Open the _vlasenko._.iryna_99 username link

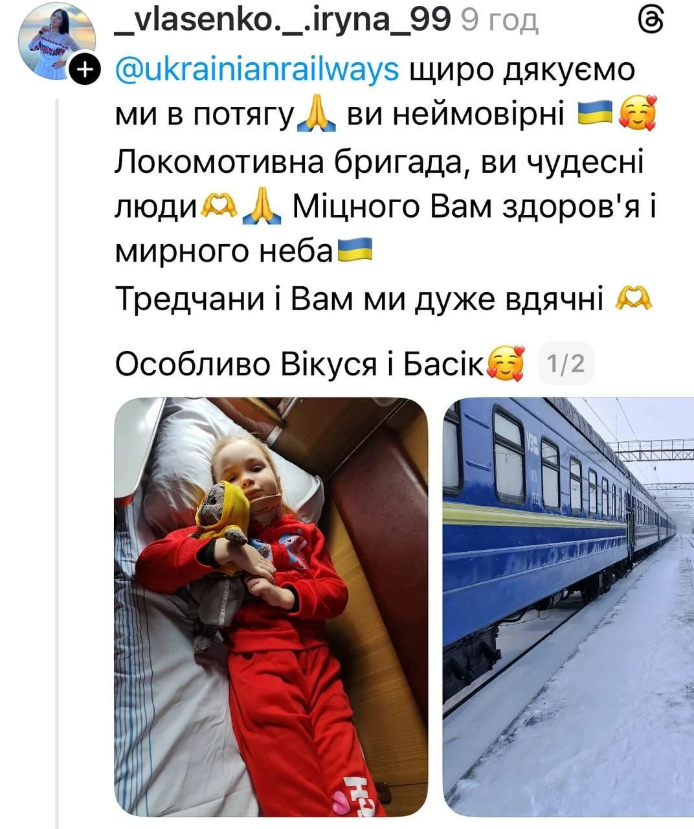[282, 21]
